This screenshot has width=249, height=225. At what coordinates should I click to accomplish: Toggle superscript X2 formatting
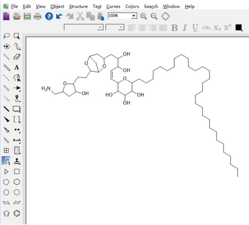[x=227, y=27]
